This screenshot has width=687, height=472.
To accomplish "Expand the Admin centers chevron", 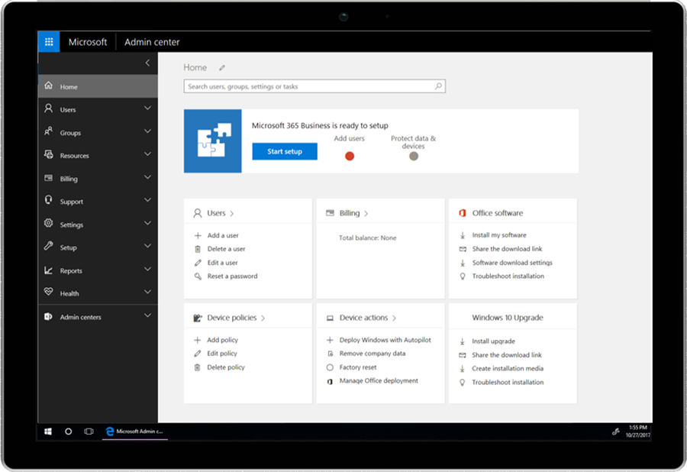I will 147,316.
